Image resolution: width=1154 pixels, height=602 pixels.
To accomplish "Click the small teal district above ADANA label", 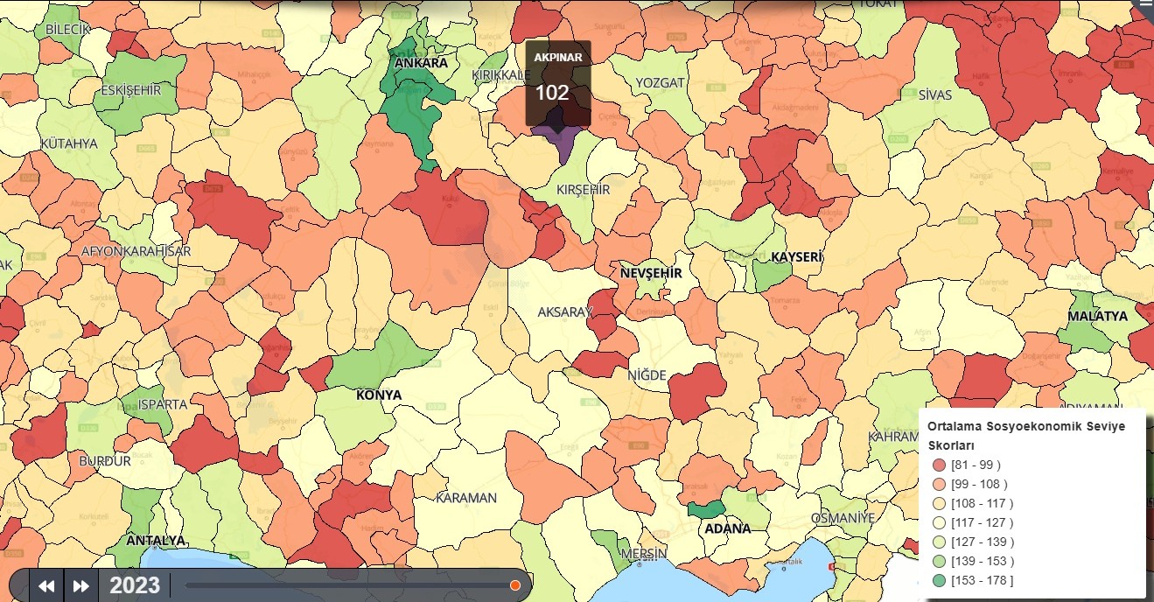I will pyautogui.click(x=706, y=508).
